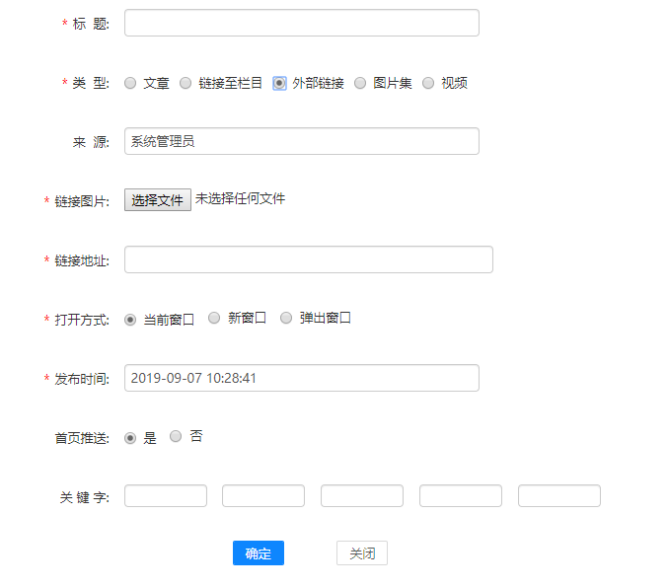Choose 新窗口 open method radio button
The width and height of the screenshot is (668, 588).
[x=214, y=318]
